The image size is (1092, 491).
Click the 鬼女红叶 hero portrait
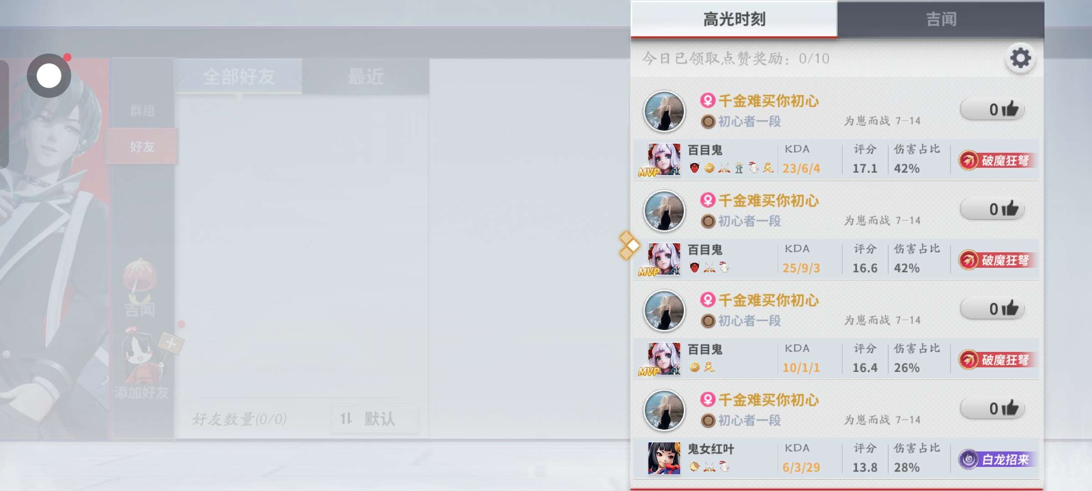(664, 458)
